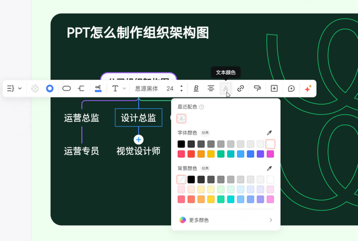The width and height of the screenshot is (358, 241).
Task: Choose purple font color swatch
Action: [260, 154]
